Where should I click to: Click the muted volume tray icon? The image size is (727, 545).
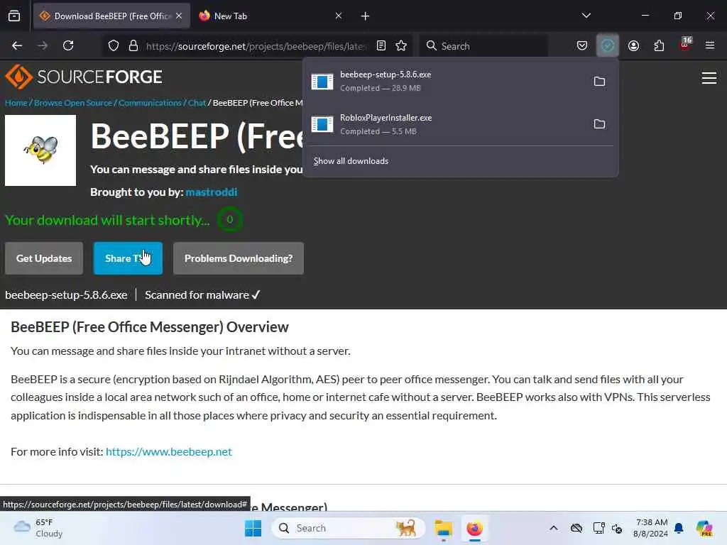click(617, 528)
